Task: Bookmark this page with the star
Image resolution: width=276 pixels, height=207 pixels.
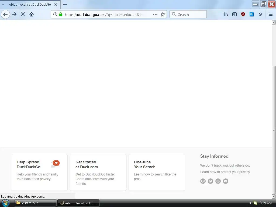Action: (x=163, y=14)
